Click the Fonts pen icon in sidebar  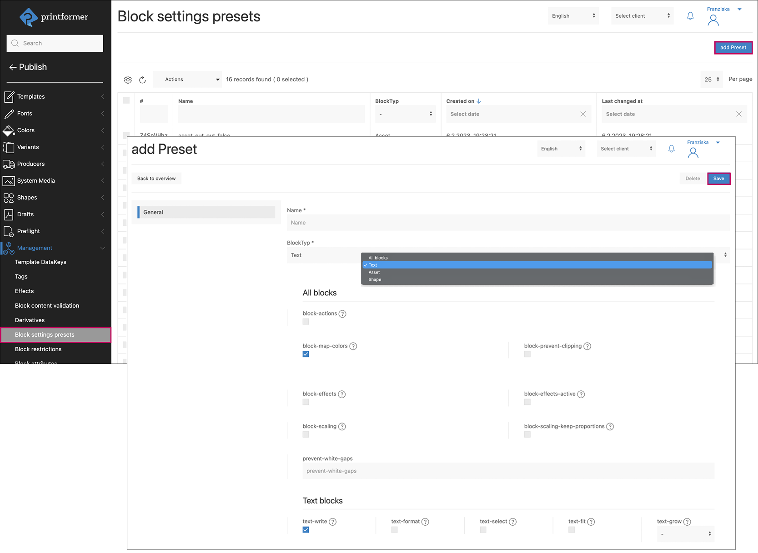click(9, 114)
